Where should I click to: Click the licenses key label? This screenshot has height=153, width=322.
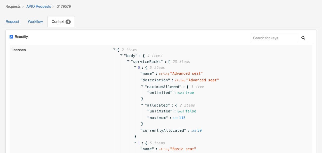pyautogui.click(x=19, y=50)
